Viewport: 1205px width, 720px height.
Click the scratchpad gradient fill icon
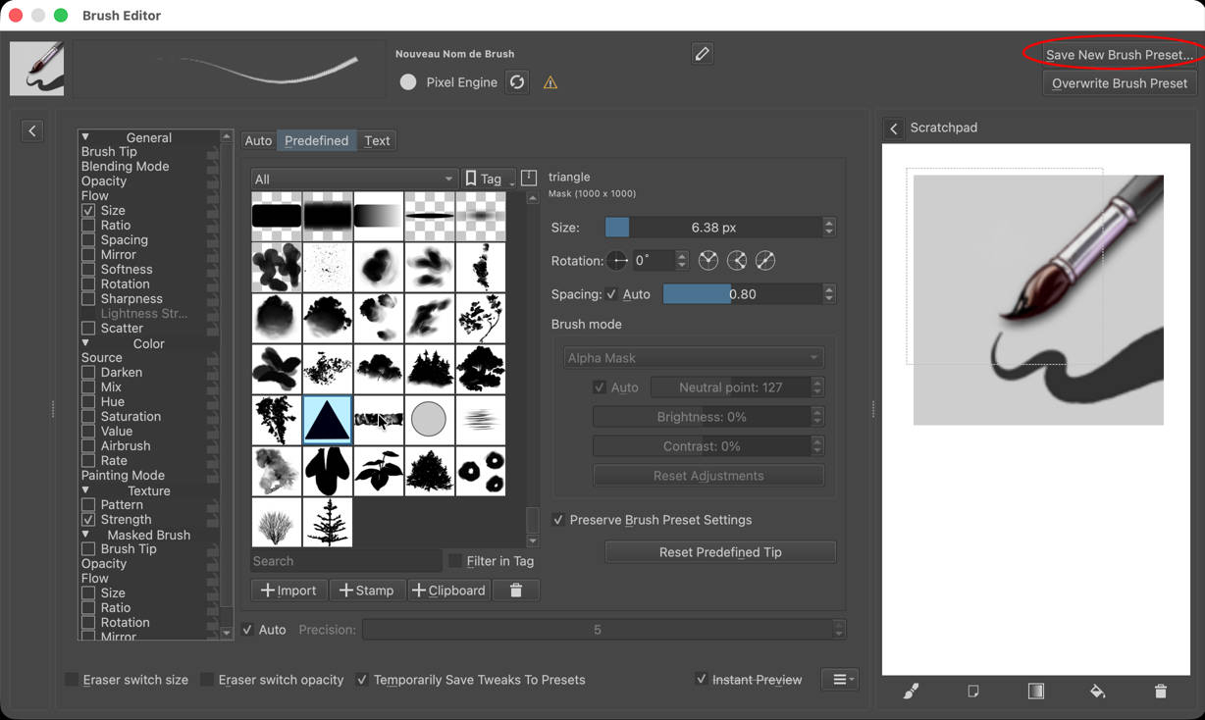pyautogui.click(x=1035, y=692)
